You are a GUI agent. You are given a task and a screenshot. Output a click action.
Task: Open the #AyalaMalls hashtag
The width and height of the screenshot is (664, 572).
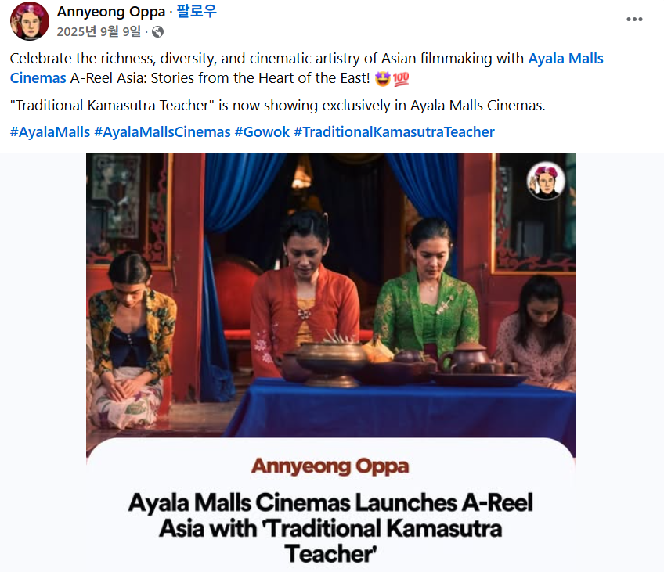point(50,132)
